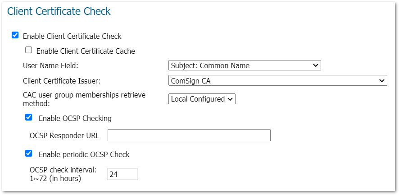
Task: Turn off the Enable periodic OCSP Check checkbox
Action: 29,153
